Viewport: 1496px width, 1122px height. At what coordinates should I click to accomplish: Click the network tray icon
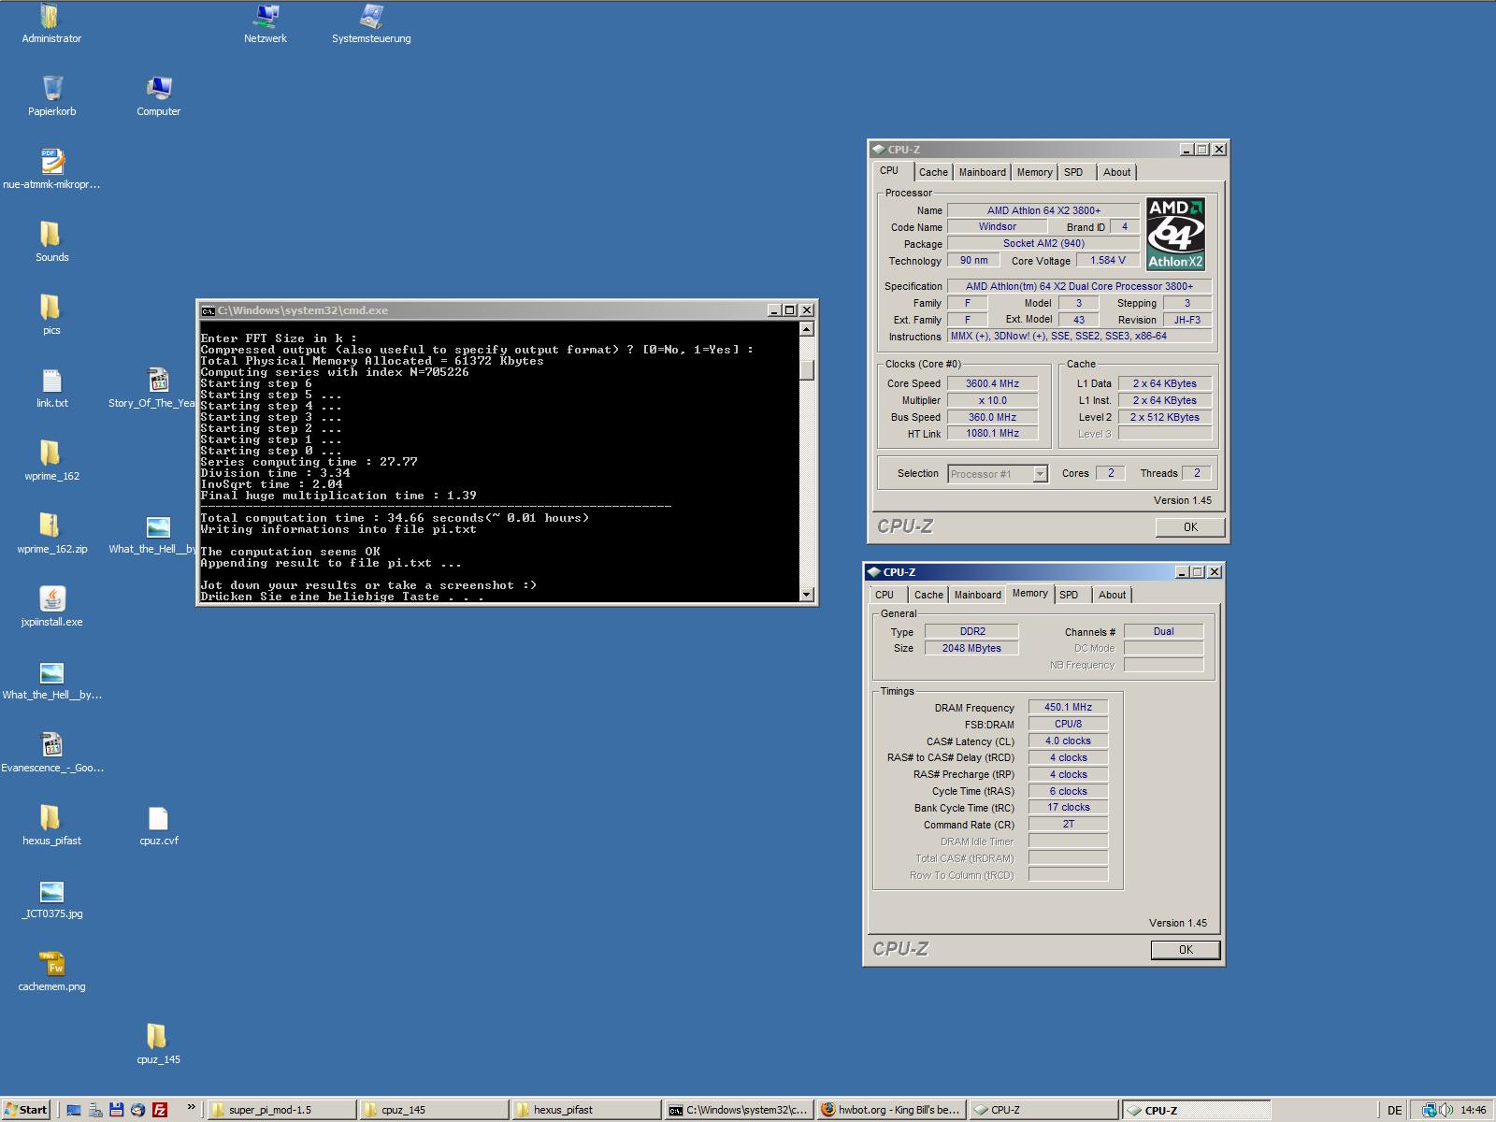(1430, 1110)
